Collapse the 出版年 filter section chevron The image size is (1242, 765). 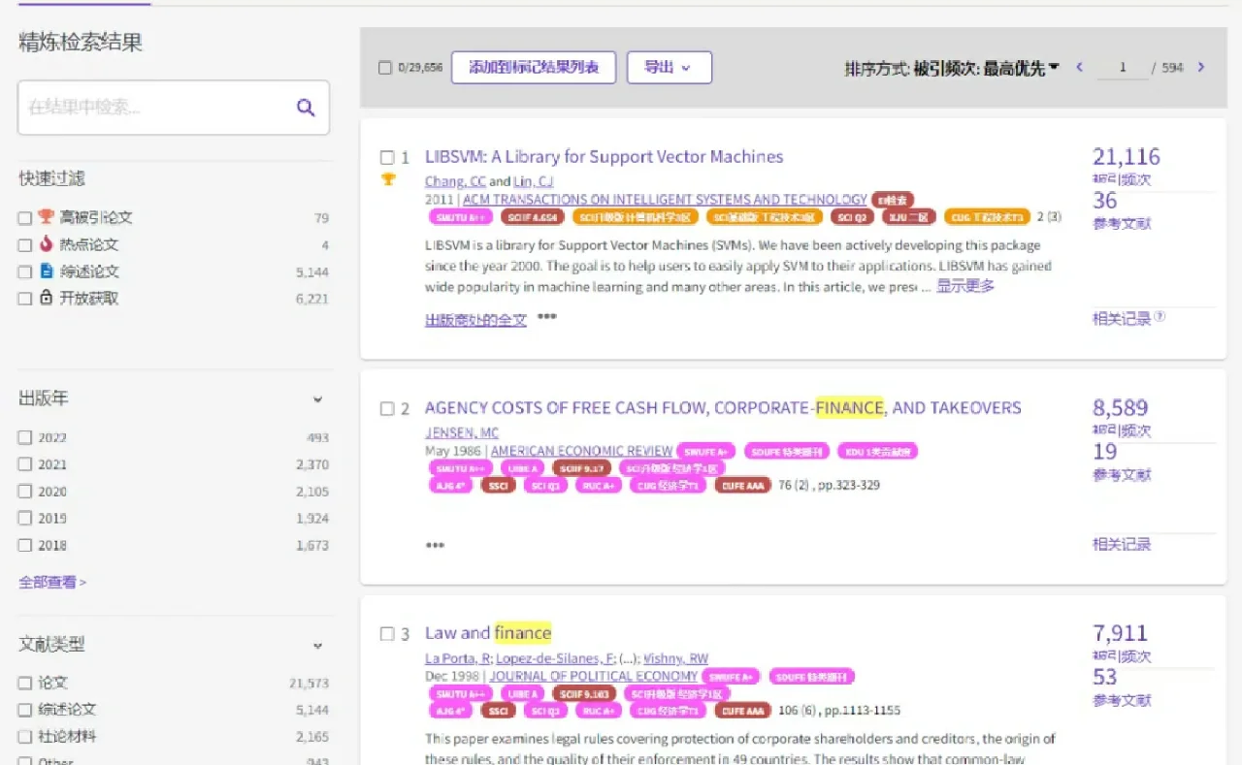(317, 399)
